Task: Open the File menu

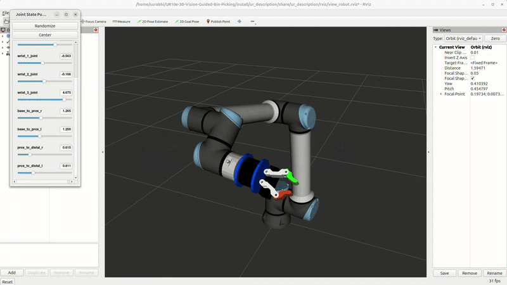Action: coord(6,13)
